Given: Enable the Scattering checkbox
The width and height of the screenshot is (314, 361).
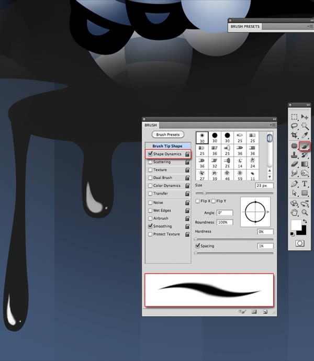Looking at the screenshot, I should (x=150, y=162).
